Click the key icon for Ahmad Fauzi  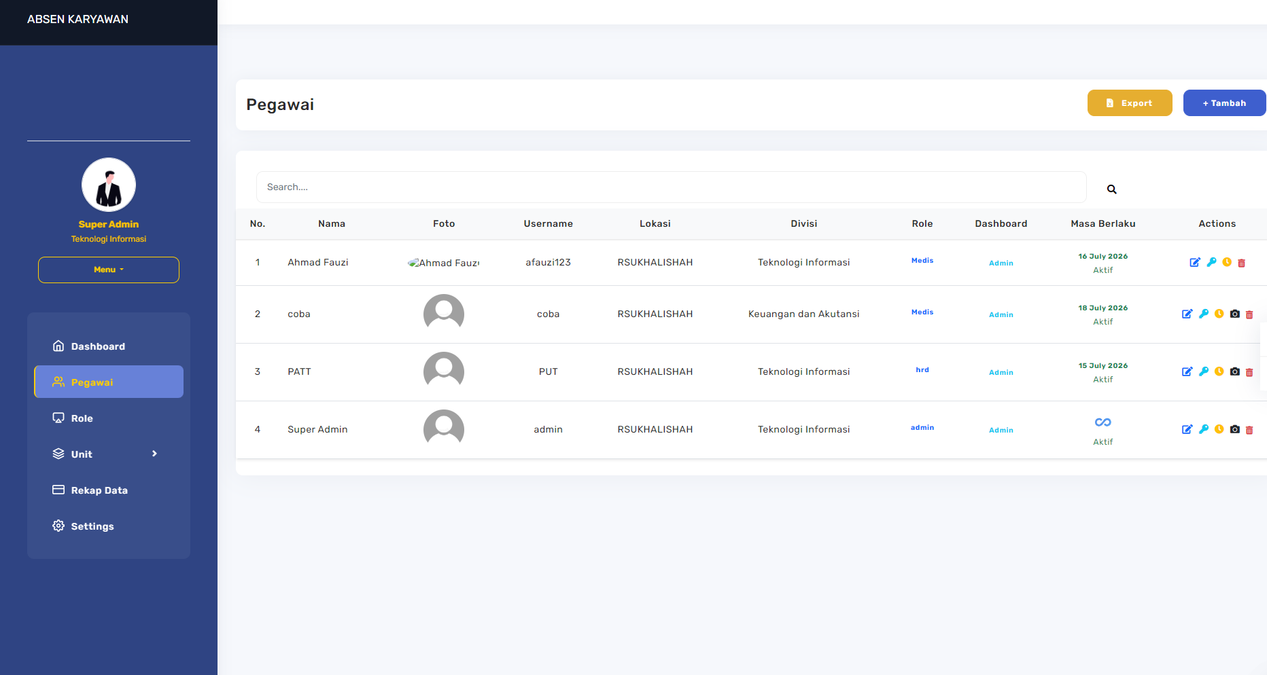[1211, 262]
